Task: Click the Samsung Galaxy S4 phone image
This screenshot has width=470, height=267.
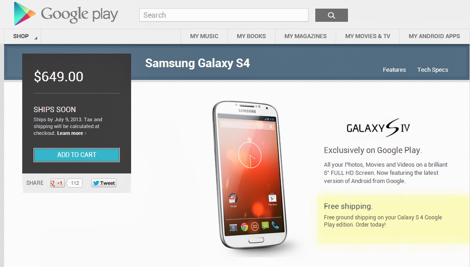Action: 250,175
